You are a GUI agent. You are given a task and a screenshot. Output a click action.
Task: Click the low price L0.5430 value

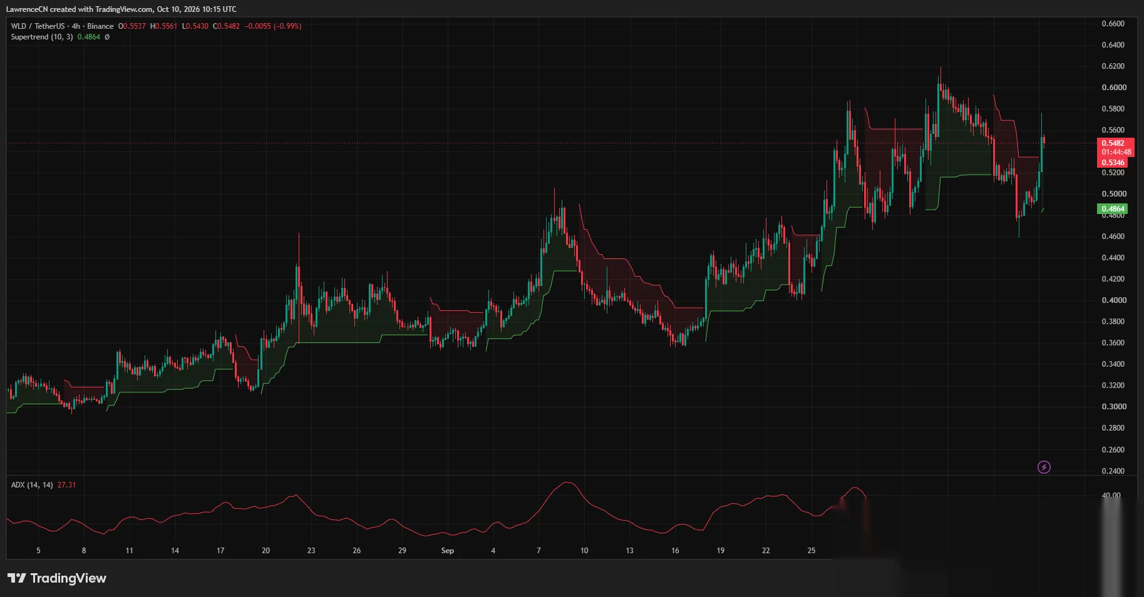pos(195,26)
